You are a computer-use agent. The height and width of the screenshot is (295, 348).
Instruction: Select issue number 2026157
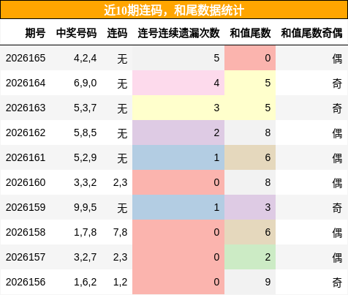click(x=26, y=257)
